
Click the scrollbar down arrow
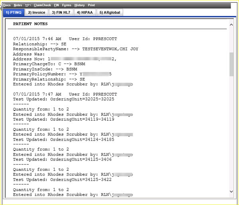pos(232,191)
